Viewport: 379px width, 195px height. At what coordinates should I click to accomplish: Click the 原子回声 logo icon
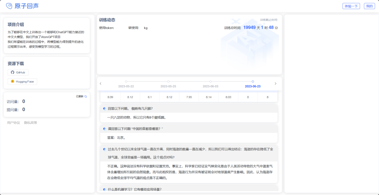[x=9, y=6]
